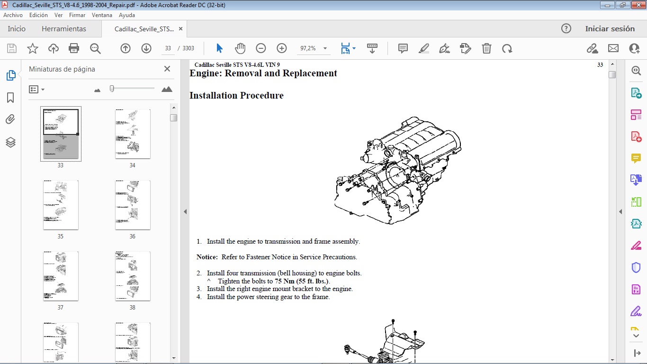This screenshot has height=364, width=647.
Task: Collapse the right tools pane arrow
Action: [x=620, y=211]
